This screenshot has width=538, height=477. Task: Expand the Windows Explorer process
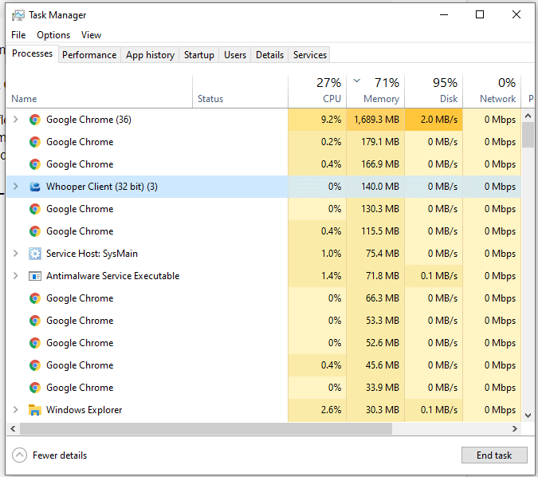(15, 409)
